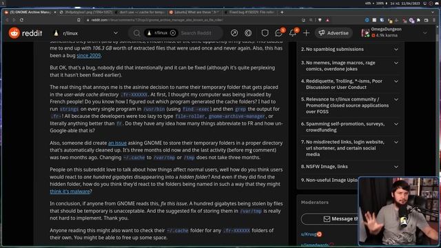Open the an issue link
Screen dimensions: 441x248
click(x=117, y=143)
